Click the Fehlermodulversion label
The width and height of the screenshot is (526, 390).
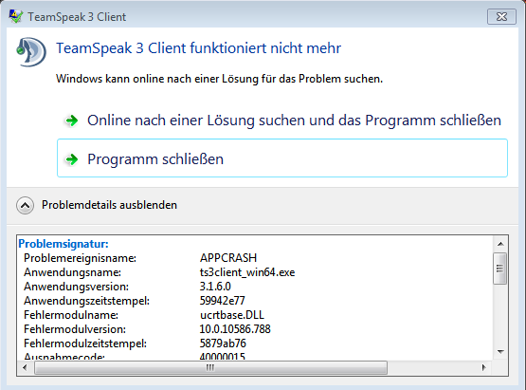[x=75, y=329]
